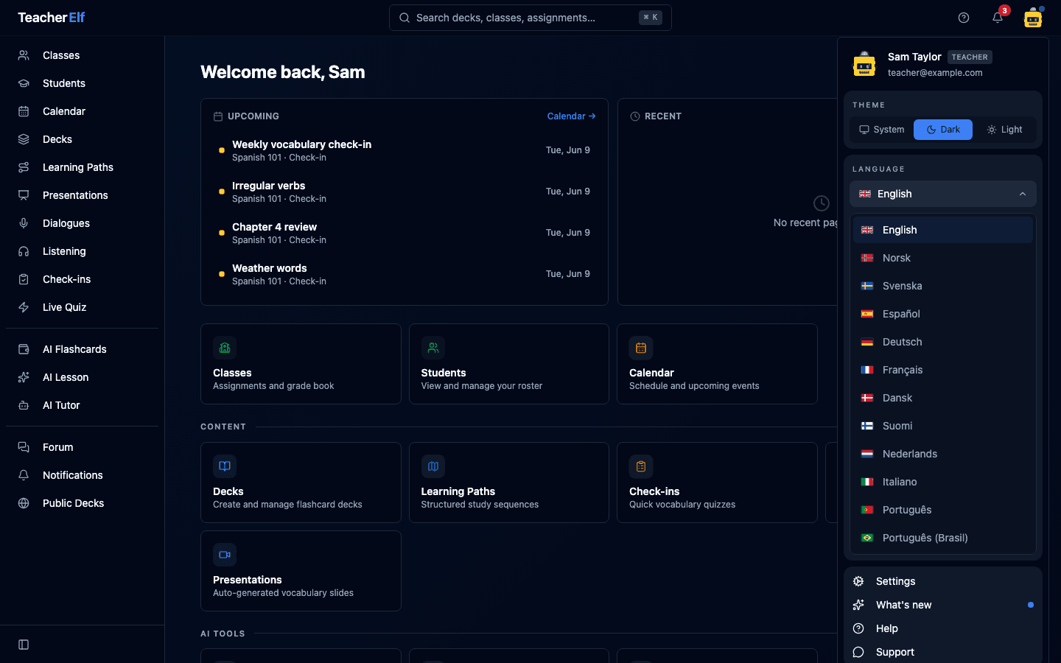Select System theme option
Image resolution: width=1061 pixels, height=663 pixels.
click(x=882, y=130)
